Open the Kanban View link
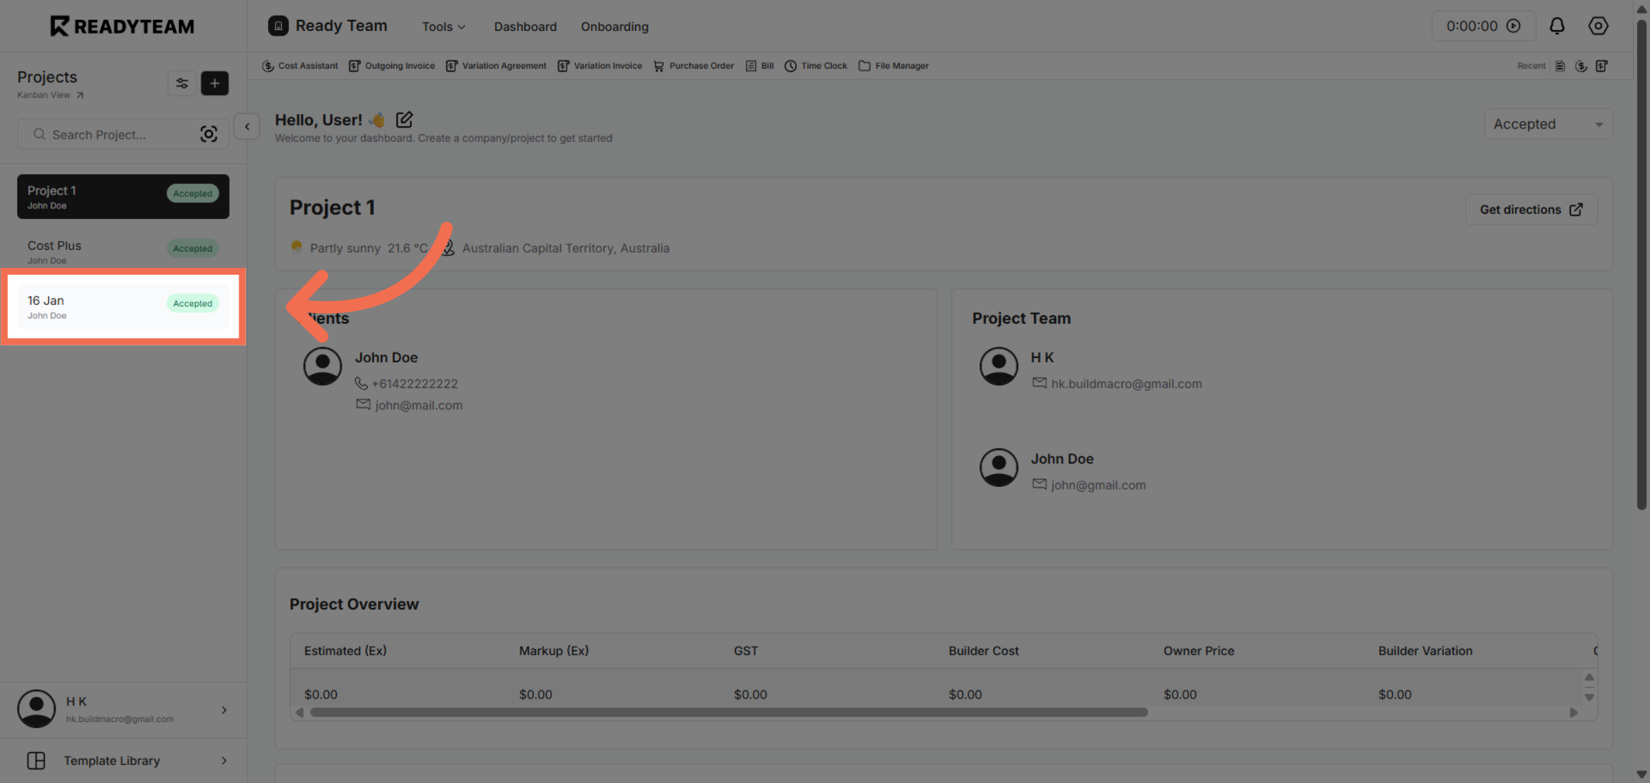This screenshot has height=783, width=1650. 49,95
